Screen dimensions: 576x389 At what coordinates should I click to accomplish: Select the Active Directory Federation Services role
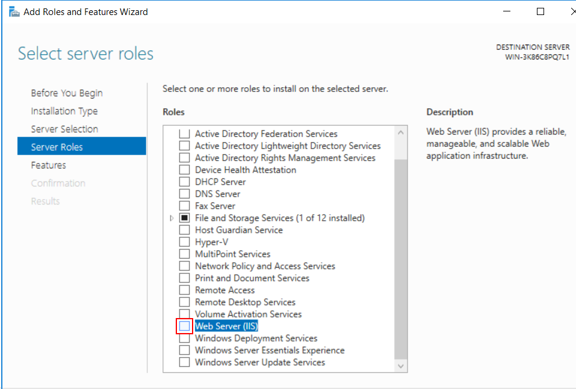point(266,134)
